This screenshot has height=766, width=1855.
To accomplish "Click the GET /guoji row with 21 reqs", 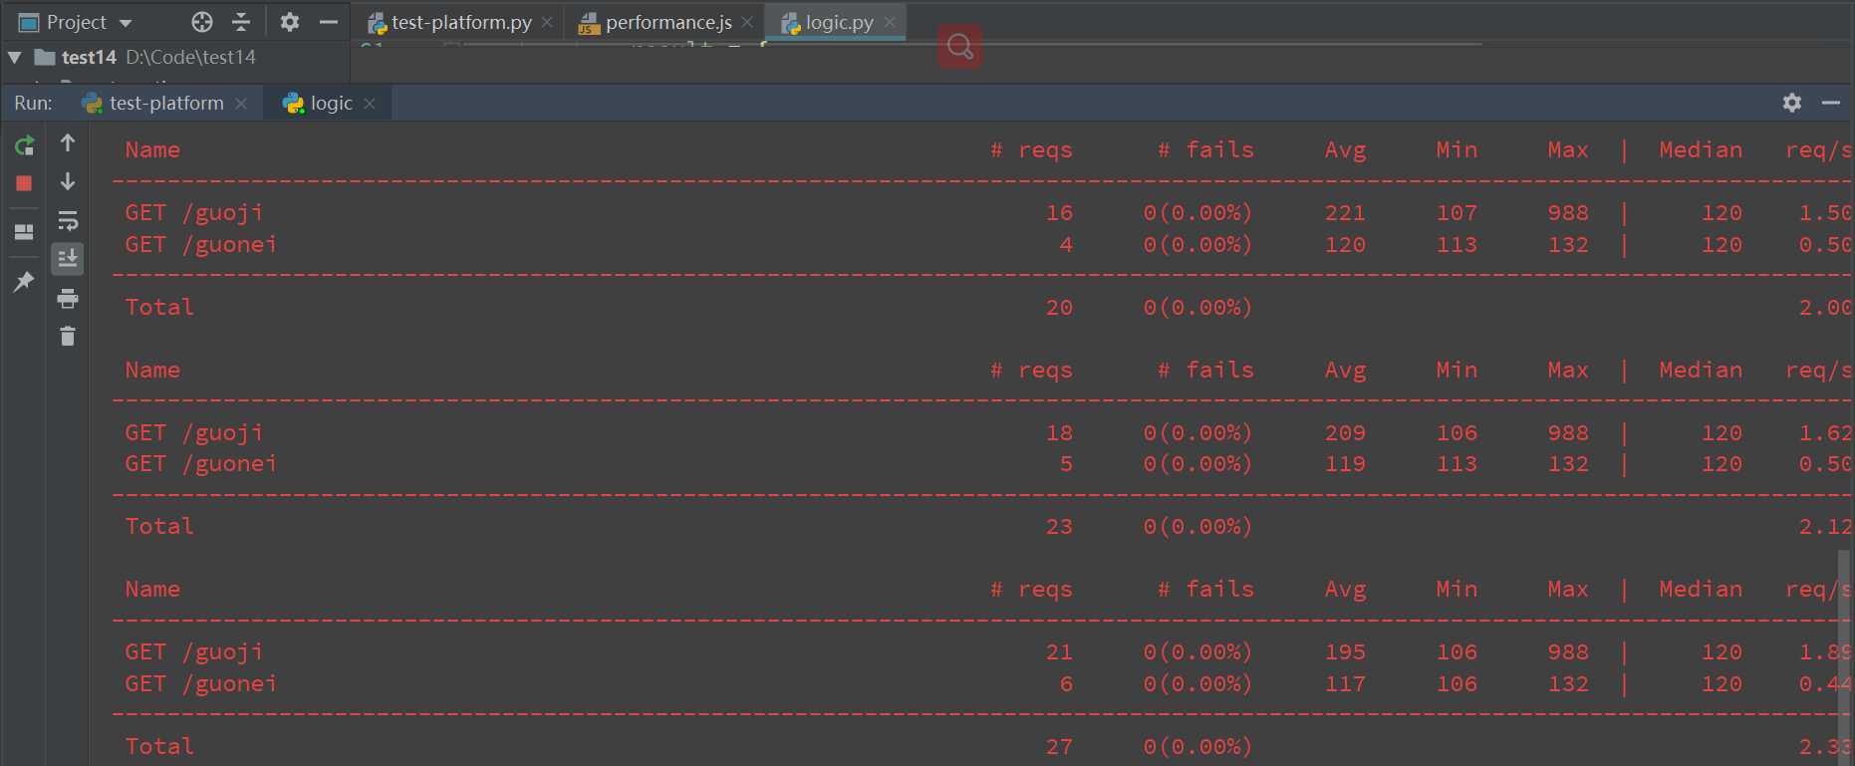I will (983, 652).
